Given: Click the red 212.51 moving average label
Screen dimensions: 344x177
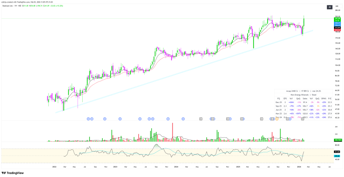Looking at the screenshot, I should pos(337,30).
